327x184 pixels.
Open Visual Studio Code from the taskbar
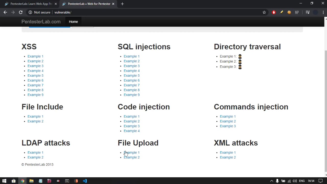(x=85, y=181)
